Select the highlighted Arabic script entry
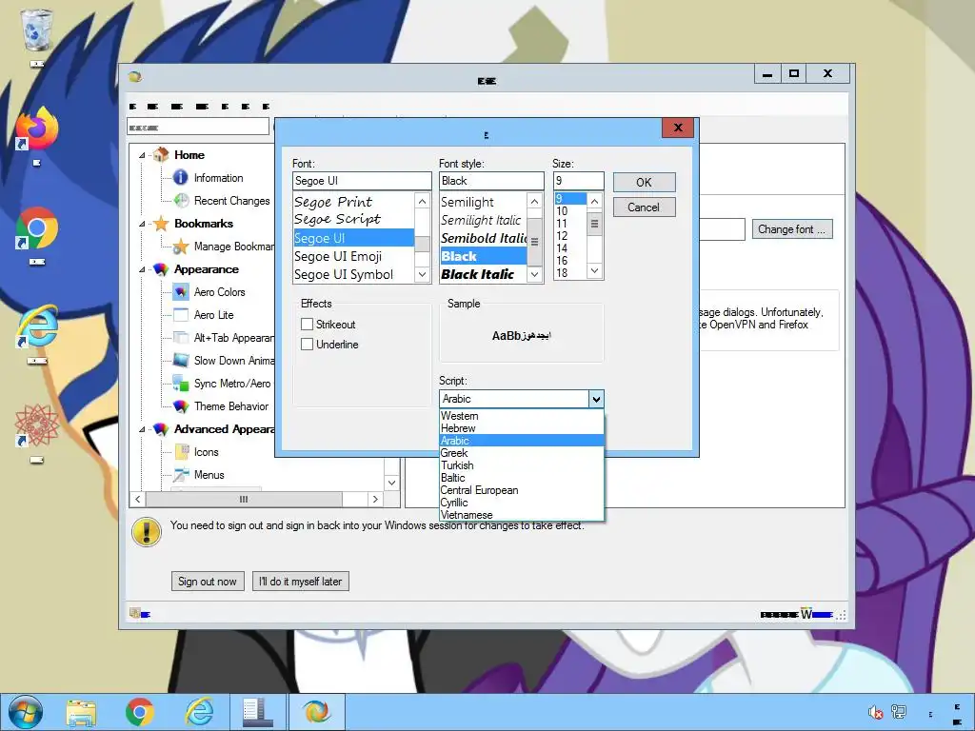The width and height of the screenshot is (975, 731). point(522,441)
